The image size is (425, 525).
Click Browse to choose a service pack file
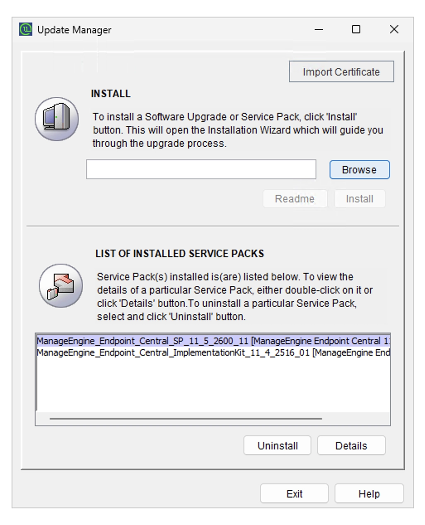tap(360, 170)
